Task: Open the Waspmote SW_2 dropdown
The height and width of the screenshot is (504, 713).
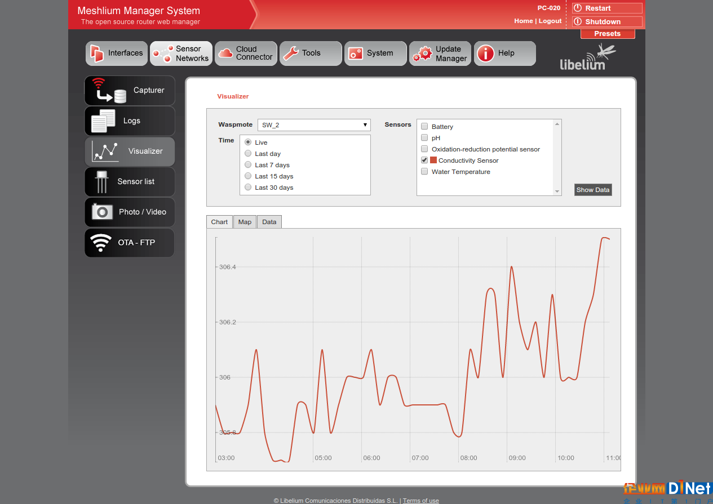Action: tap(314, 125)
